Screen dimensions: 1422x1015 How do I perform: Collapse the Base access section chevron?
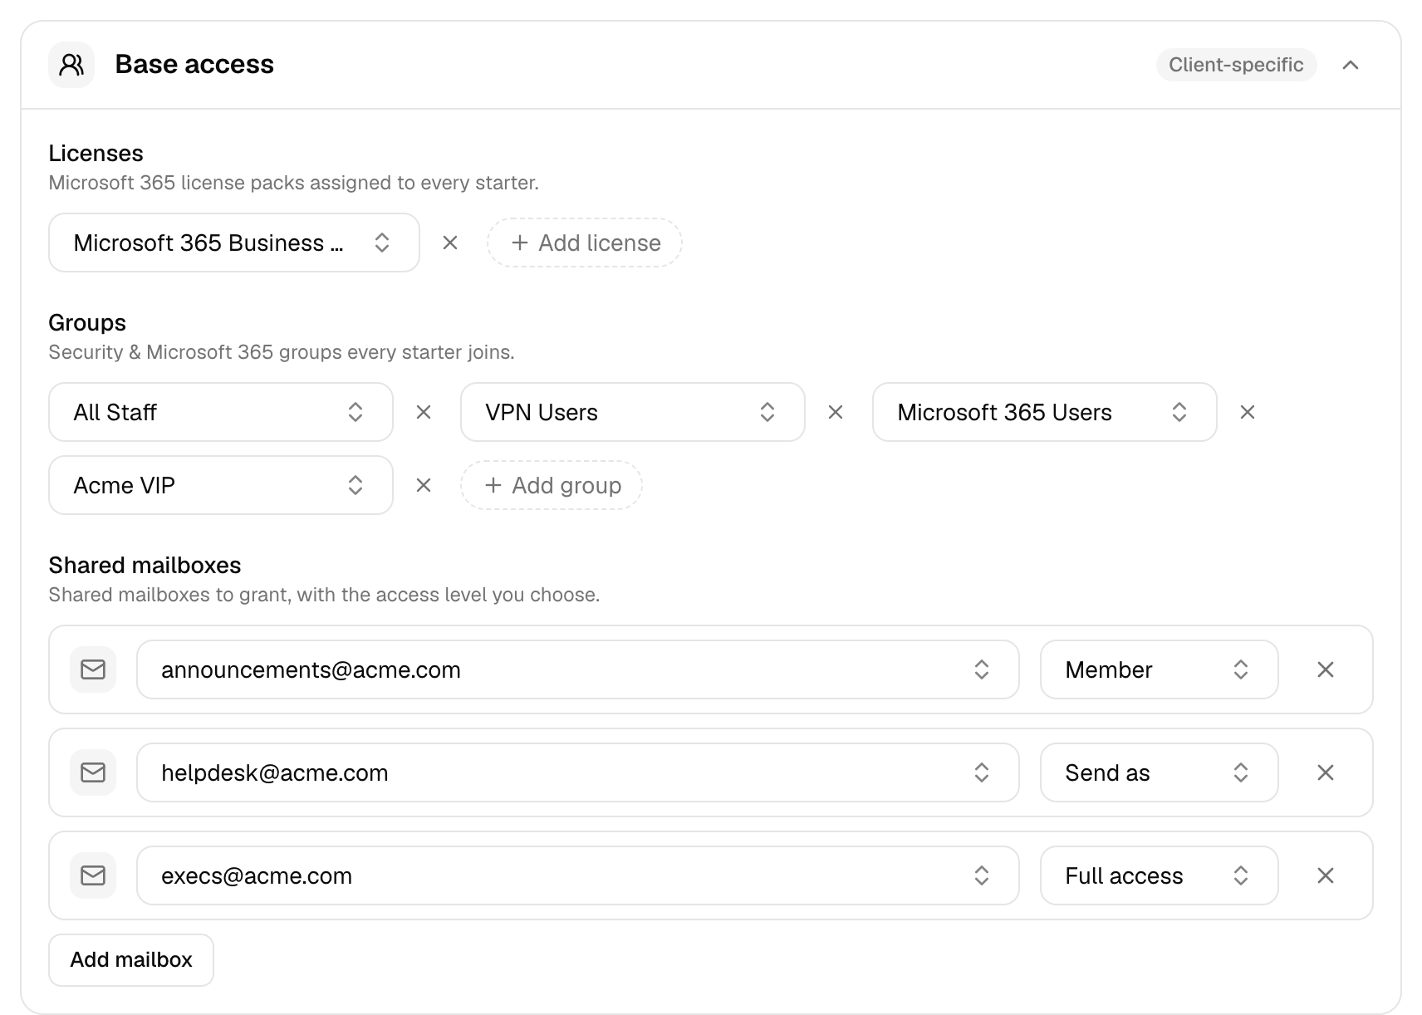pyautogui.click(x=1351, y=65)
